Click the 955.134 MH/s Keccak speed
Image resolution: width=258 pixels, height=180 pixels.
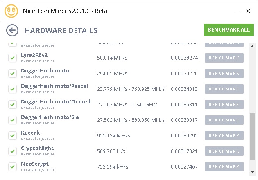point(113,136)
